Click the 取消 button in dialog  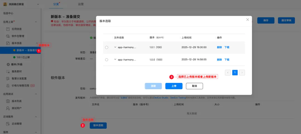(x=195, y=86)
